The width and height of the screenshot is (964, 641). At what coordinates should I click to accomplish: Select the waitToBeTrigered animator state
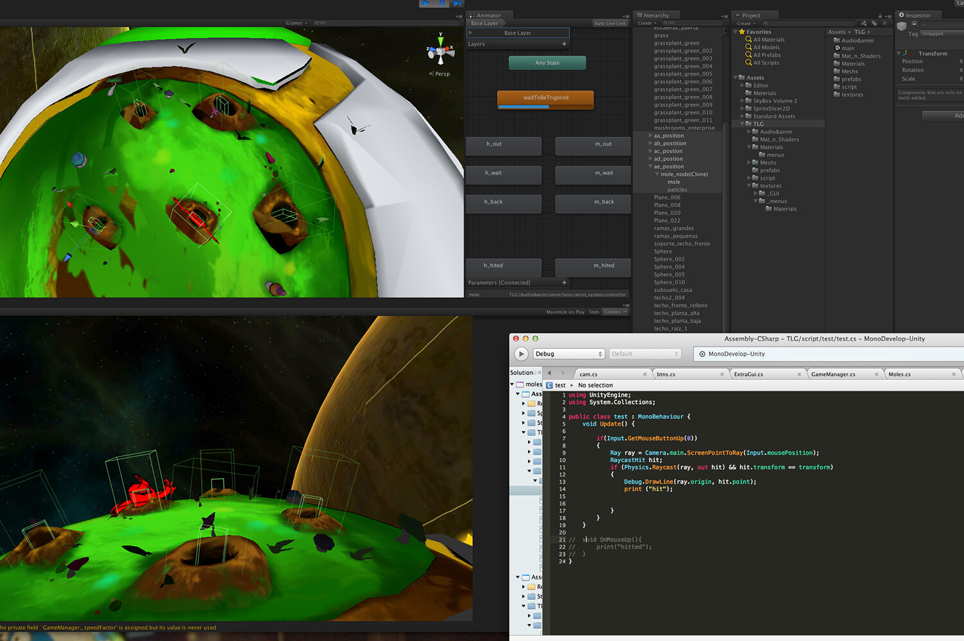pos(545,98)
